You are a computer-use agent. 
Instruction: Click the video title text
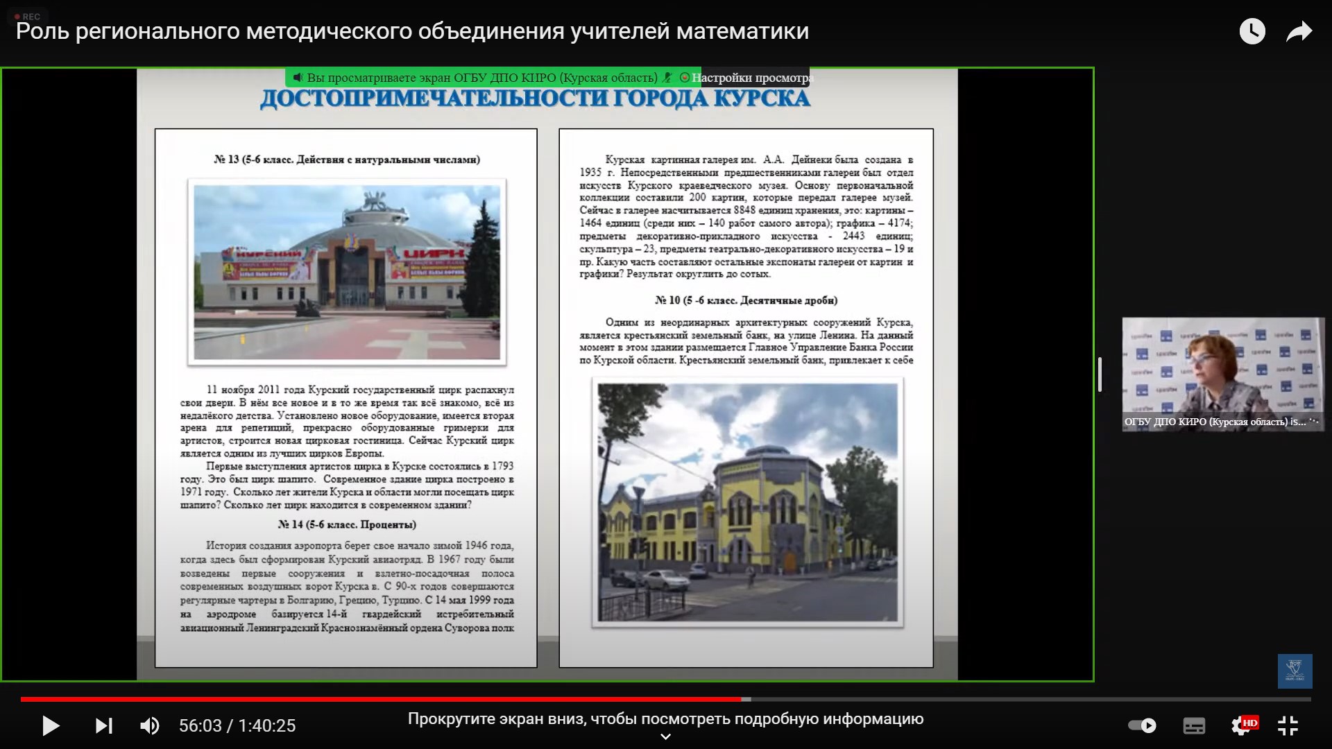pyautogui.click(x=412, y=31)
